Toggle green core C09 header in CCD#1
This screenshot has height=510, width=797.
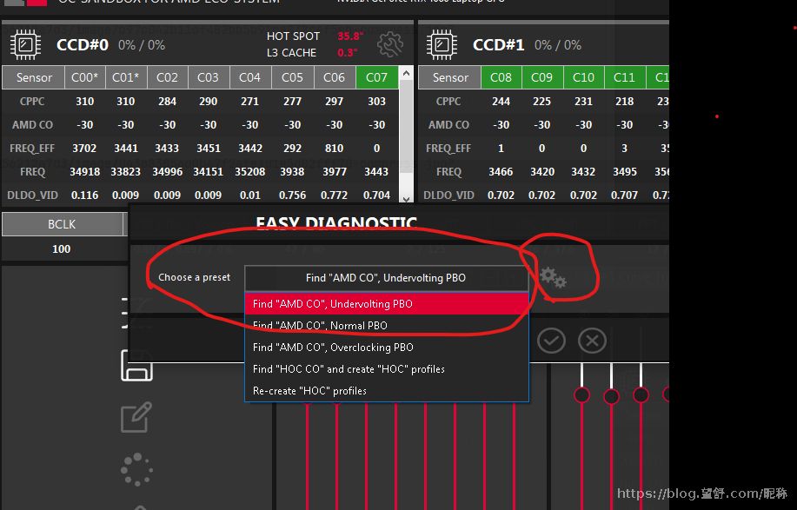pos(542,77)
